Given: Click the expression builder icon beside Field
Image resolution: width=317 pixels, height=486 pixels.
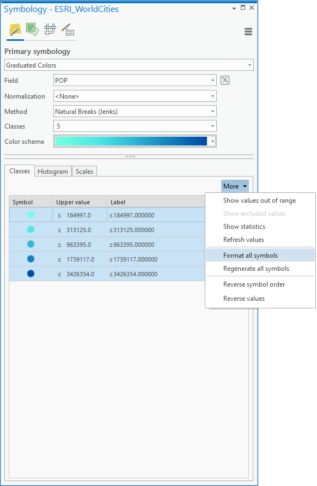Looking at the screenshot, I should [x=225, y=80].
